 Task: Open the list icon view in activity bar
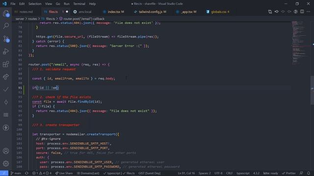pyautogui.click(x=6, y=115)
